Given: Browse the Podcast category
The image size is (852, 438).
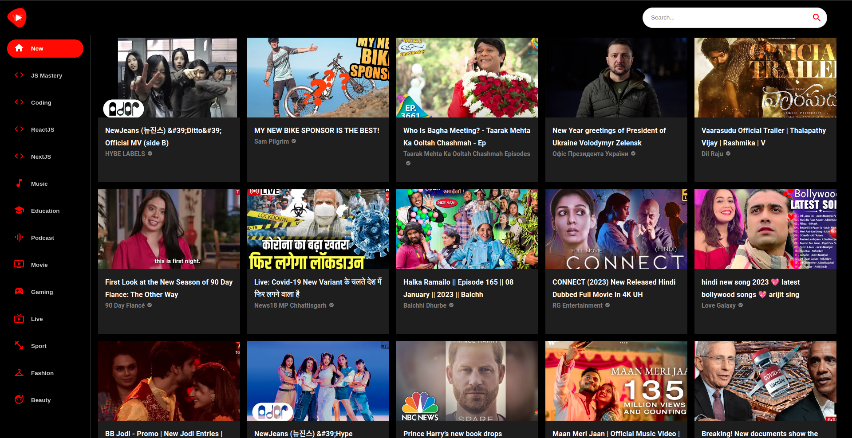Looking at the screenshot, I should [x=45, y=238].
